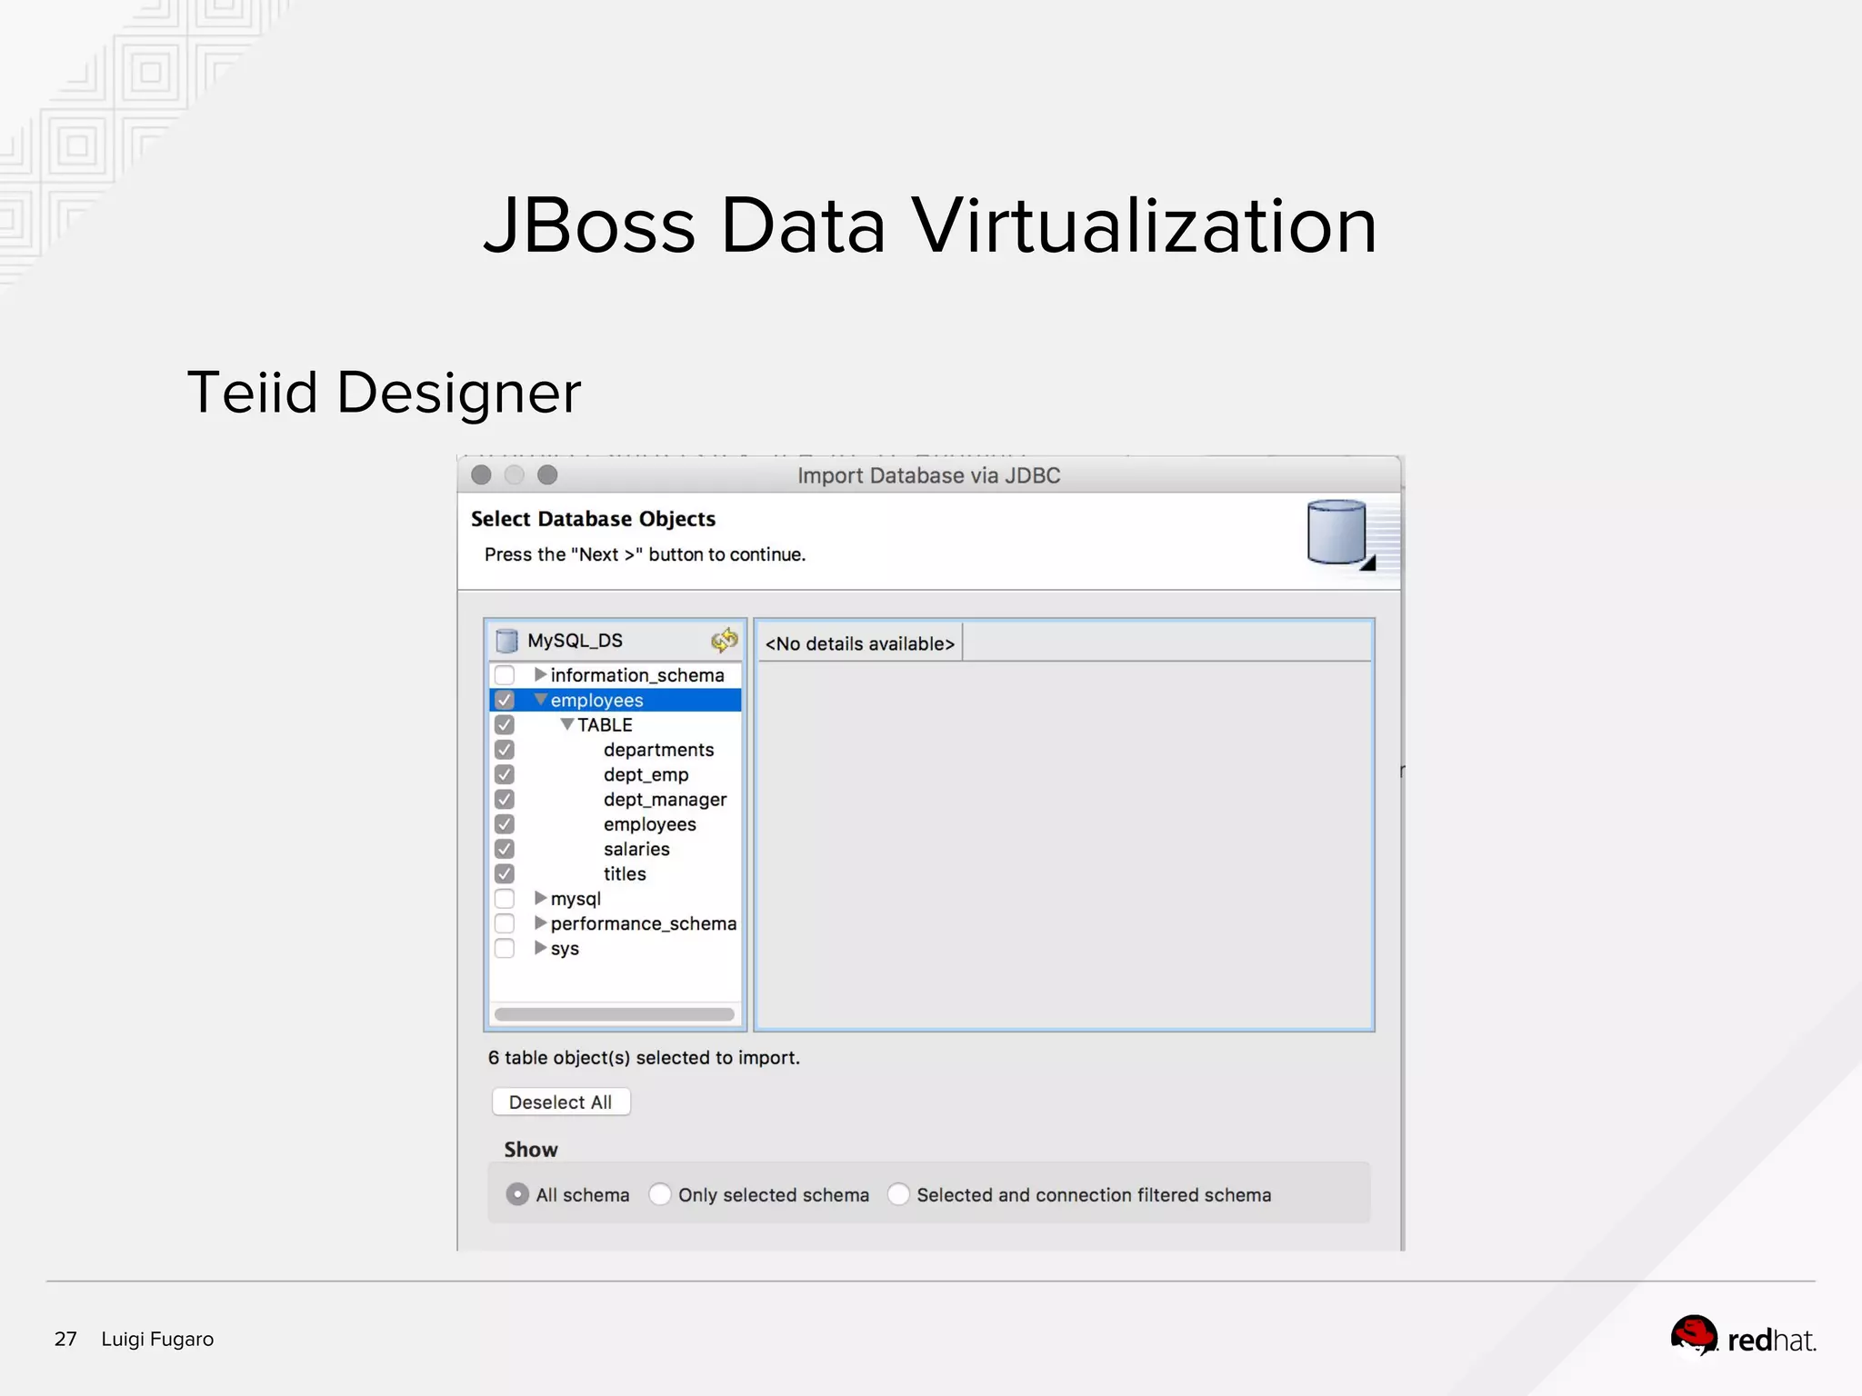Uncheck the employees schema checkbox
The height and width of the screenshot is (1396, 1862).
tap(505, 700)
